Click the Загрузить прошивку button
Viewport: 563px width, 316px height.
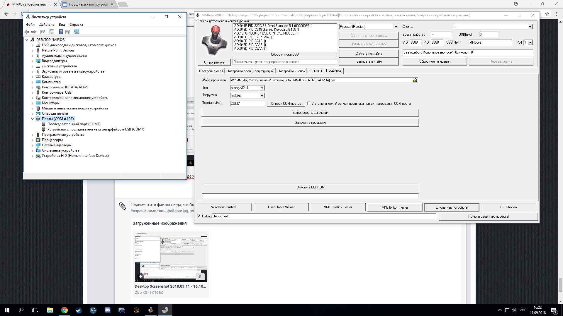click(310, 123)
